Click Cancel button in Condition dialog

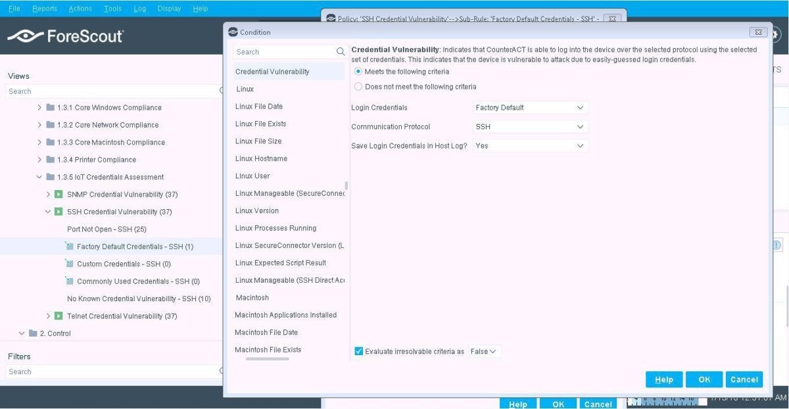pos(744,379)
